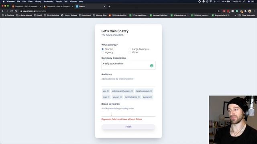Open the 'VCs + Angel Inves...' bookmark
Image resolution: width=257 pixels, height=144 pixels.
point(139,15)
